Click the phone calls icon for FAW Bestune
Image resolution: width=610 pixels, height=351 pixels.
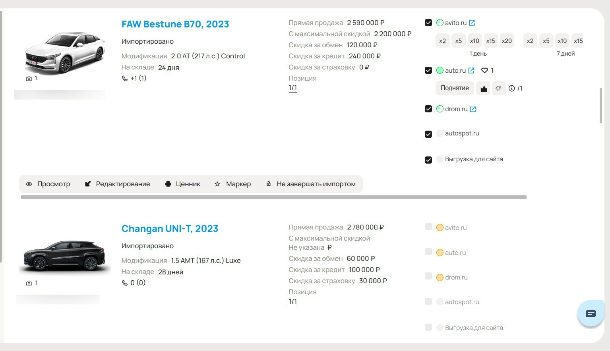(x=124, y=79)
